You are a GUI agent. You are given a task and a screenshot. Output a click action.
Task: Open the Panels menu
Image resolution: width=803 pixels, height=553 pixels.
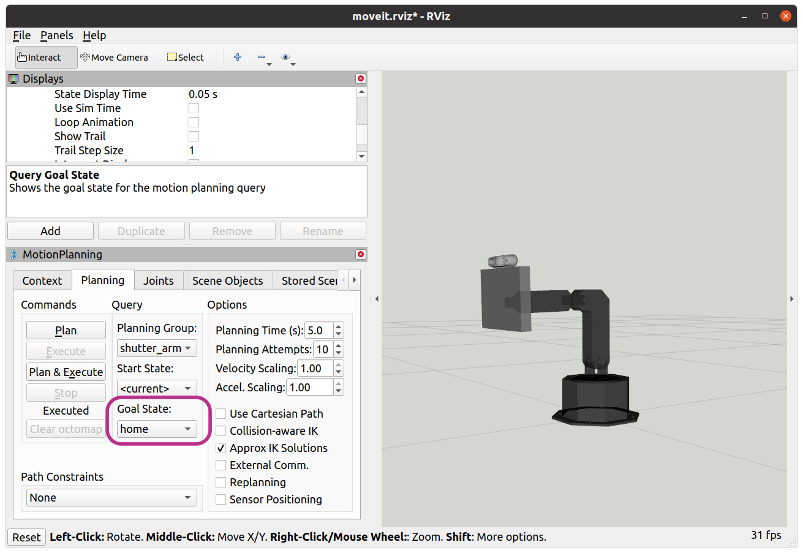tap(56, 36)
